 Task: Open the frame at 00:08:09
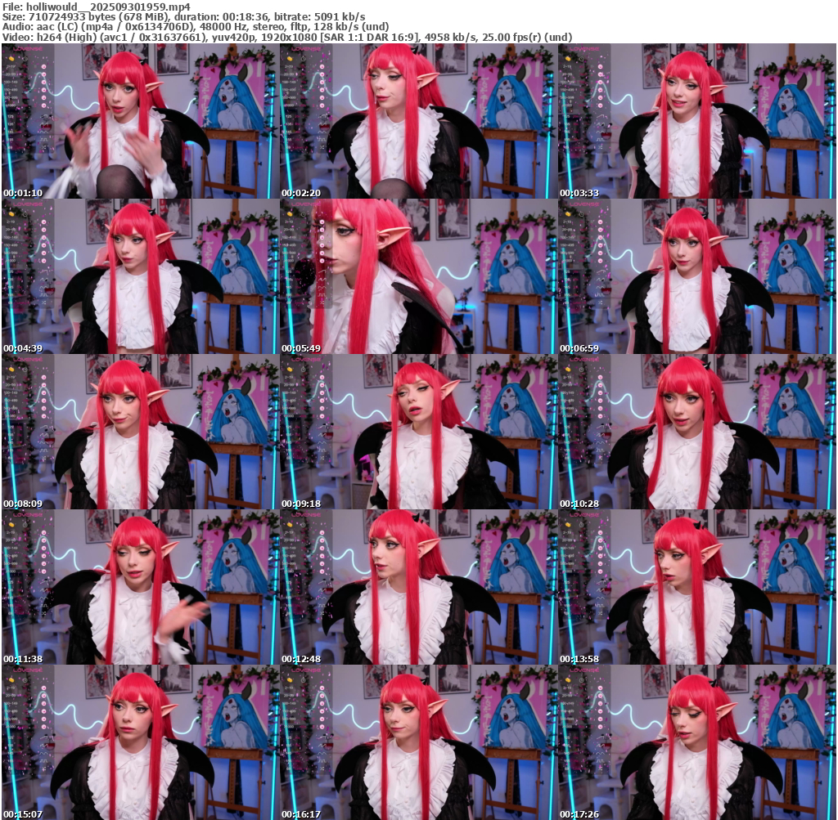140,432
